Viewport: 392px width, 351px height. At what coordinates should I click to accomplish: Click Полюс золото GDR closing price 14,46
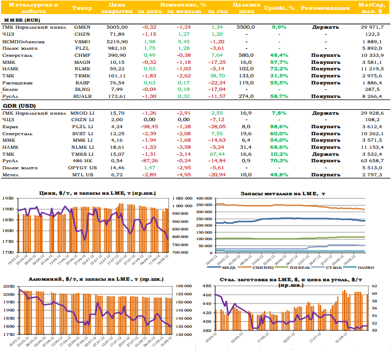click(x=117, y=168)
